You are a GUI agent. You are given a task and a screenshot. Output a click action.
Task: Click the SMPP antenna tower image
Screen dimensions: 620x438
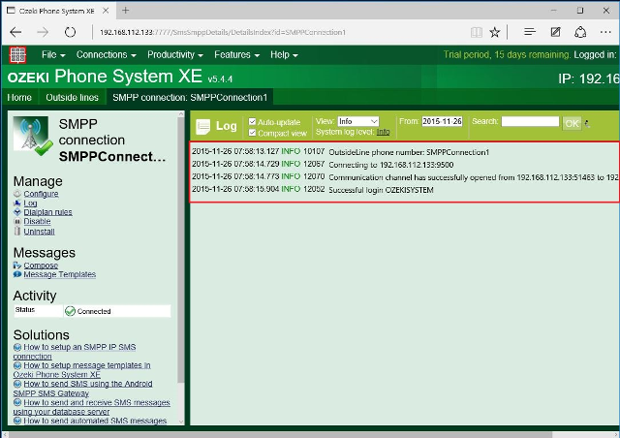tap(31, 135)
